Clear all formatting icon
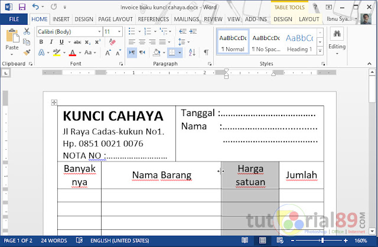This screenshot has width=378, height=247. coord(112,42)
